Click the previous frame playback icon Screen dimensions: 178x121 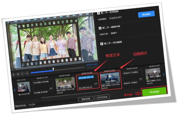[23, 74]
